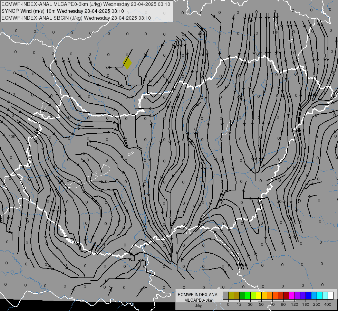Click ECMWF-INDEX-ANAL text in the legend box

coord(199,295)
